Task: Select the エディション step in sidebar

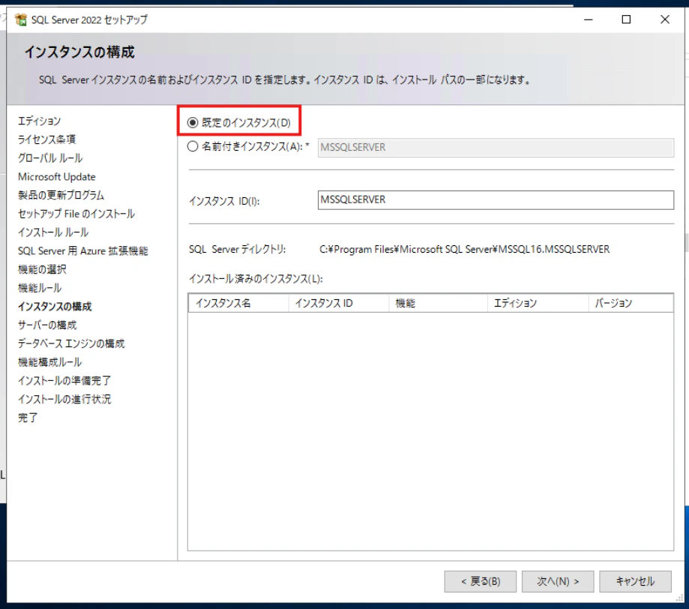Action: click(40, 121)
